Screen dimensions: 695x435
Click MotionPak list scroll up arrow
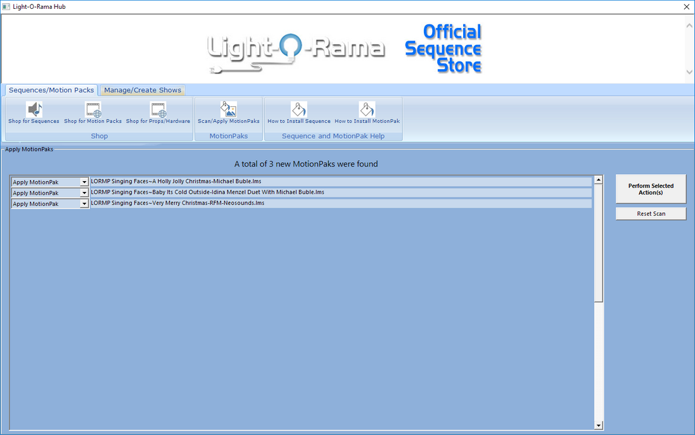coord(598,180)
